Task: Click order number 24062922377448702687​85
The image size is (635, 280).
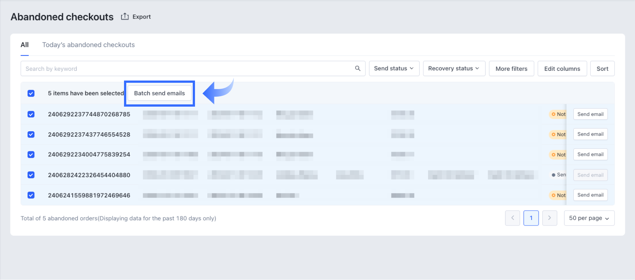Action: [x=89, y=114]
